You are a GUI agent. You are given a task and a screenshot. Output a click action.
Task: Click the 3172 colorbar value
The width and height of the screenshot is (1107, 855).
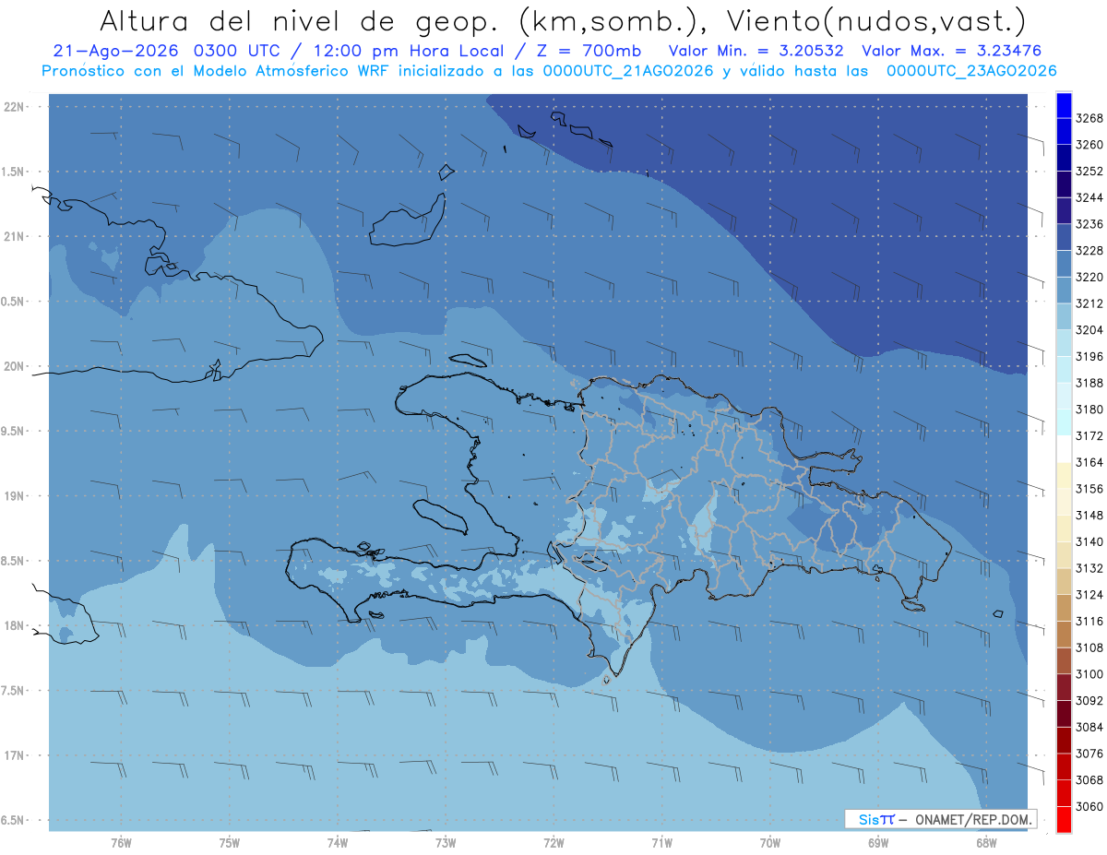tap(1089, 435)
